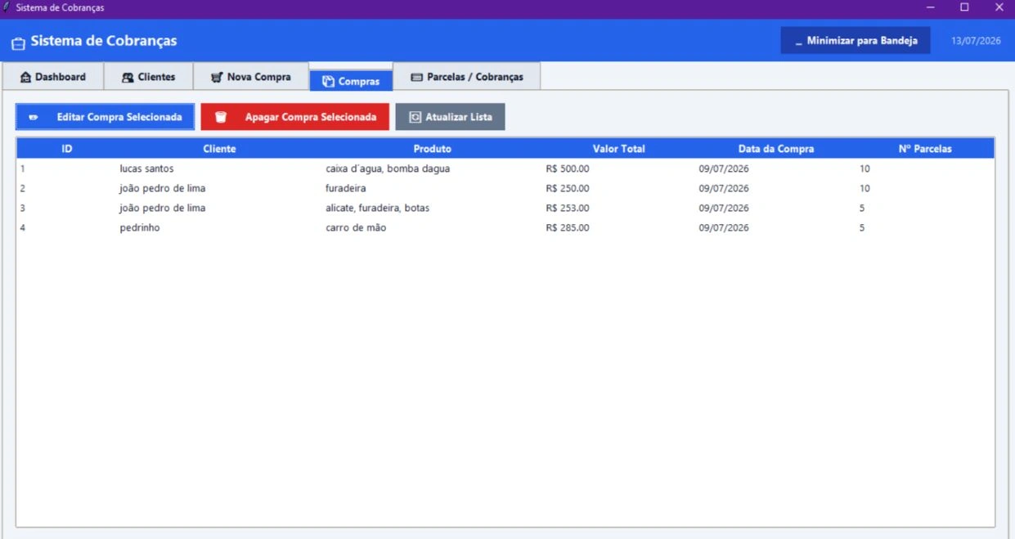The width and height of the screenshot is (1015, 539).
Task: Select the Compras tab
Action: click(x=351, y=81)
